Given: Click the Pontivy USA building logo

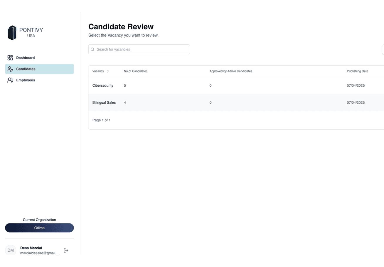Looking at the screenshot, I should point(12,33).
